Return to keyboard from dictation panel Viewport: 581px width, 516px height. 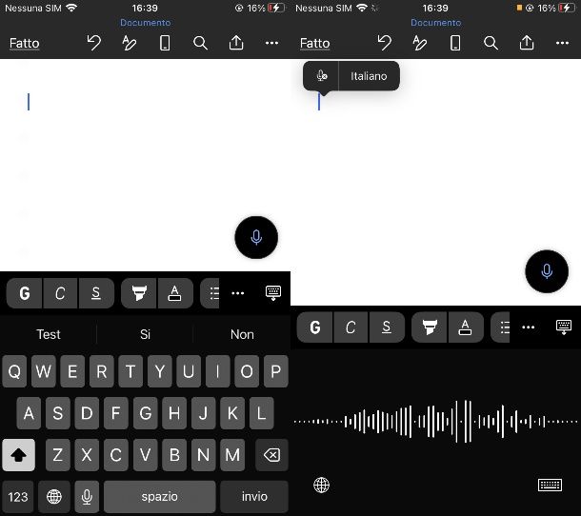[550, 485]
